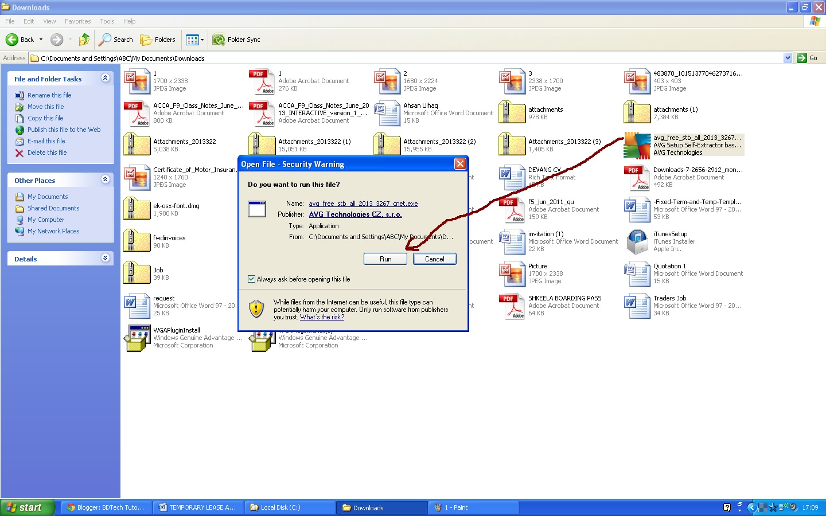
Task: Go to My Computer in Other Places
Action: 46,220
